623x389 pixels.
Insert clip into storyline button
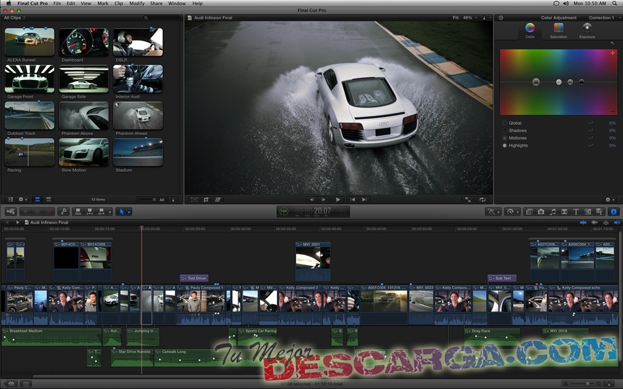coord(90,212)
